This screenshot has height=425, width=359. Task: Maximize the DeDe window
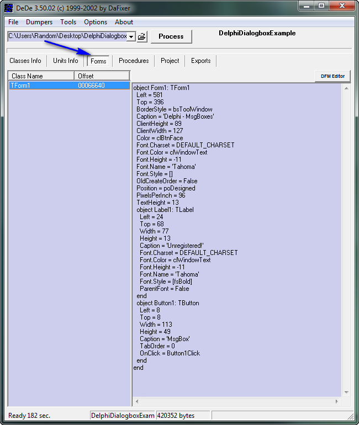tap(321, 6)
